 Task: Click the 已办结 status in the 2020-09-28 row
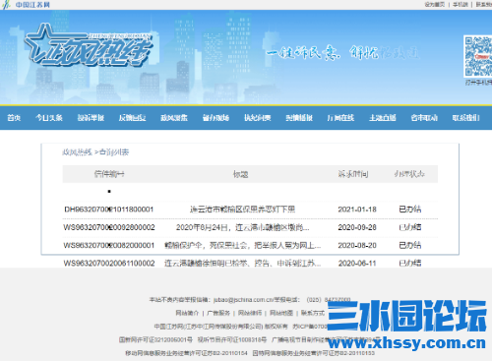coord(410,227)
